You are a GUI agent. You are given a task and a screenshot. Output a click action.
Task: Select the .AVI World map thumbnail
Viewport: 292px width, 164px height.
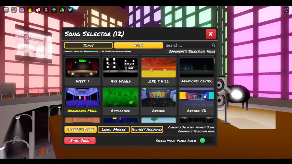pos(120,68)
